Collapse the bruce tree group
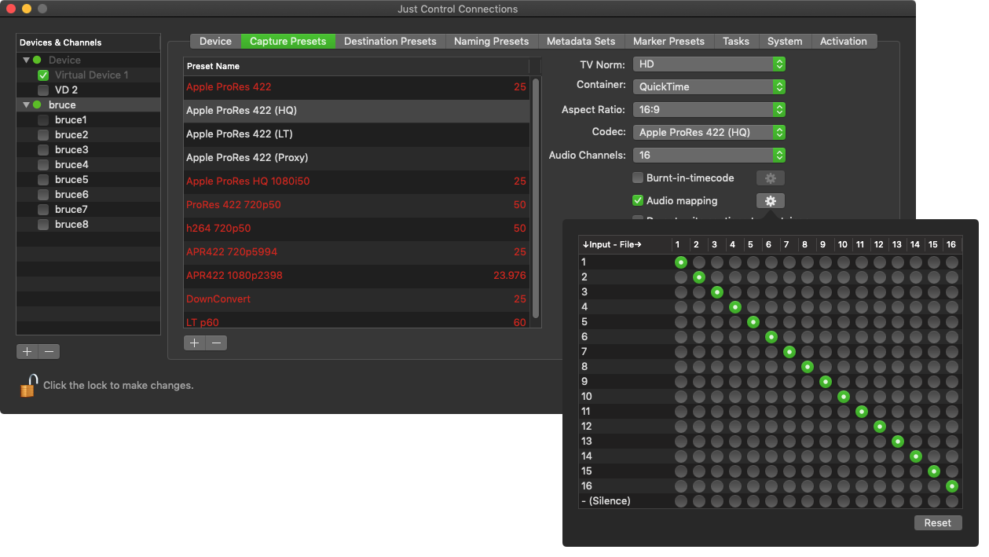 26,105
